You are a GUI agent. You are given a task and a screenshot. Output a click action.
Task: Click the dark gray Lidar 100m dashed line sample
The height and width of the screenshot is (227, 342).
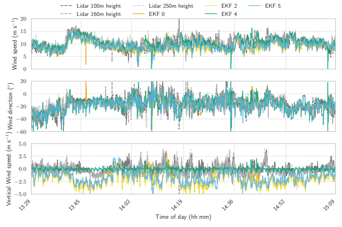(x=66, y=6)
